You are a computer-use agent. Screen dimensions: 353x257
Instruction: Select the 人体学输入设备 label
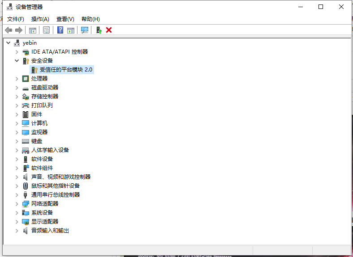pos(50,150)
